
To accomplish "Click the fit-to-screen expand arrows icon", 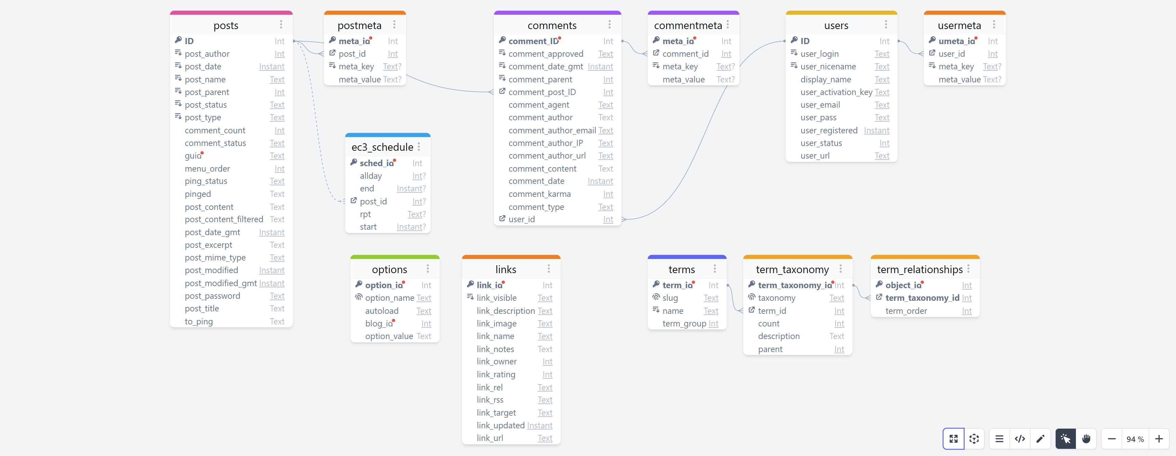I will (x=953, y=439).
